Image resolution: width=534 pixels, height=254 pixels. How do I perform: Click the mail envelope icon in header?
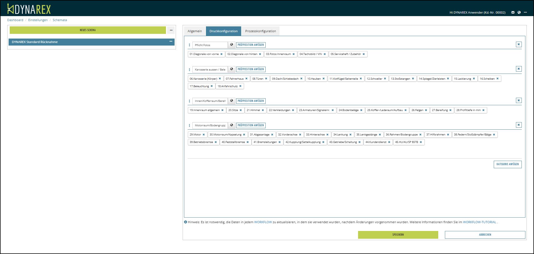[x=513, y=12]
